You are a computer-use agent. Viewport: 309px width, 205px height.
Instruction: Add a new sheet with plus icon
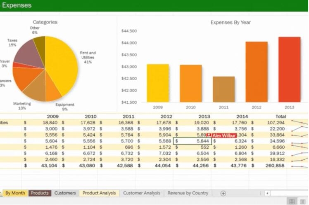(223, 193)
